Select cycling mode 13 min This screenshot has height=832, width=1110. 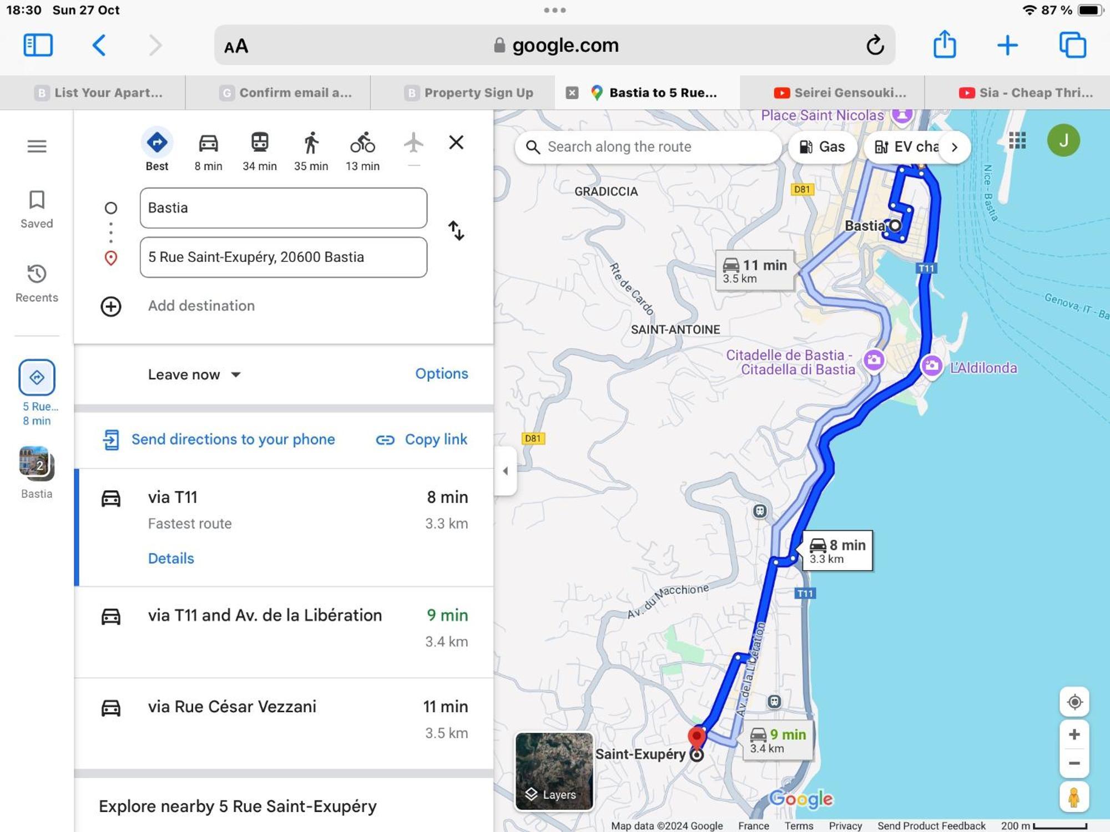[x=362, y=151]
